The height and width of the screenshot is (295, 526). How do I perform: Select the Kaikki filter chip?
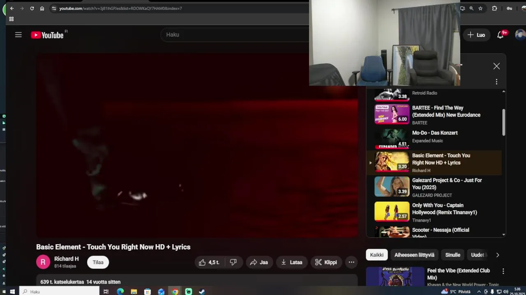coord(376,255)
